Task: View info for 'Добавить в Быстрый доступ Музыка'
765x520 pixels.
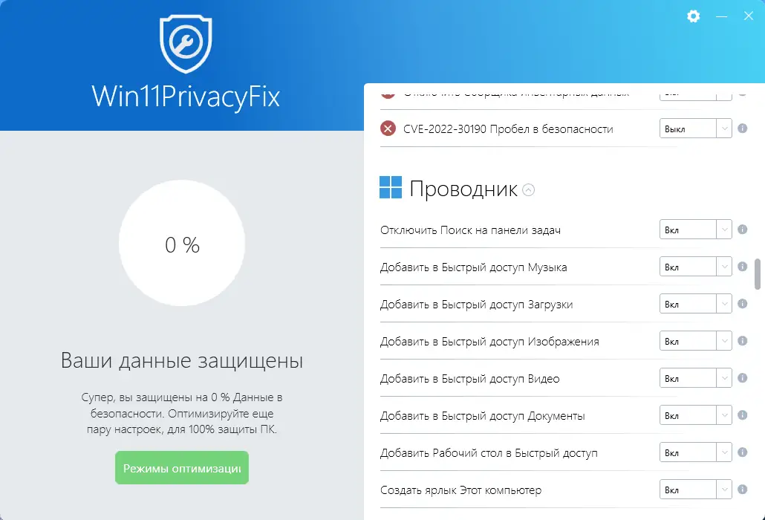Action: (742, 266)
